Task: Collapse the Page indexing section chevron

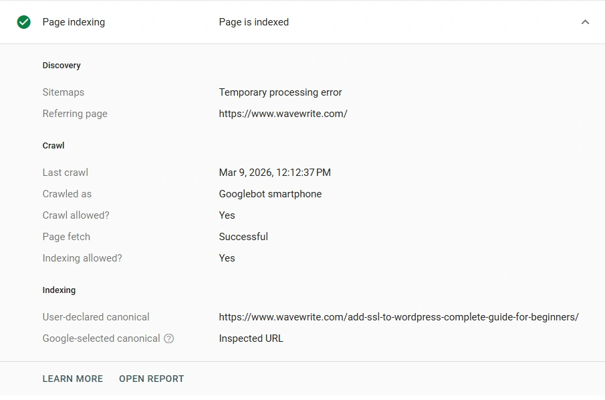Action: [585, 22]
